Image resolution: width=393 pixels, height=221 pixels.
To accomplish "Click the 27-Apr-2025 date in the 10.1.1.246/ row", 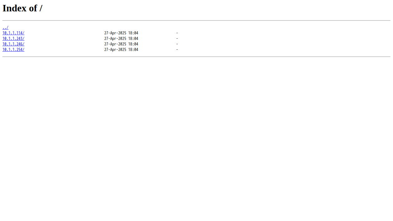I will click(115, 44).
